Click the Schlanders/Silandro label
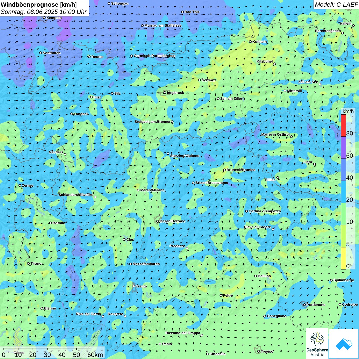The height and width of the screenshot is (359, 359). [x=76, y=195]
